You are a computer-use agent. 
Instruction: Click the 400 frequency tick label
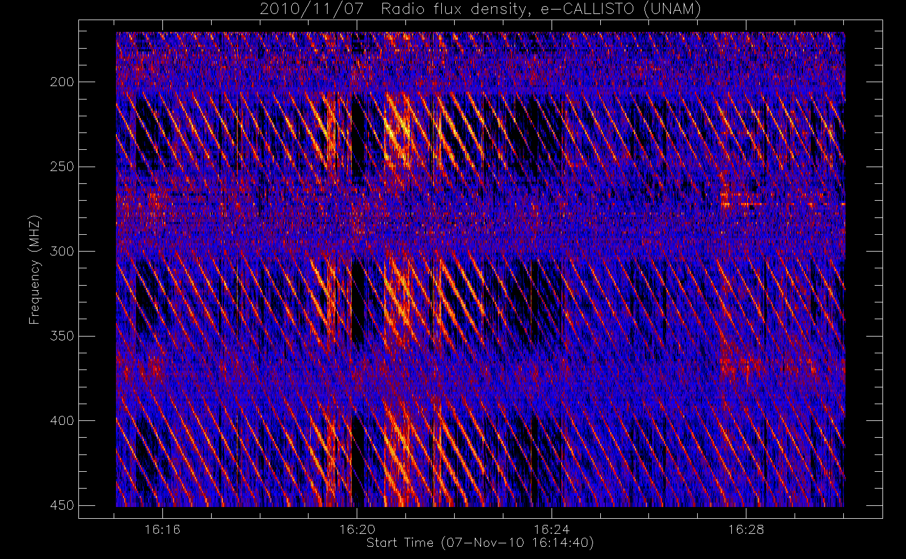[x=62, y=420]
